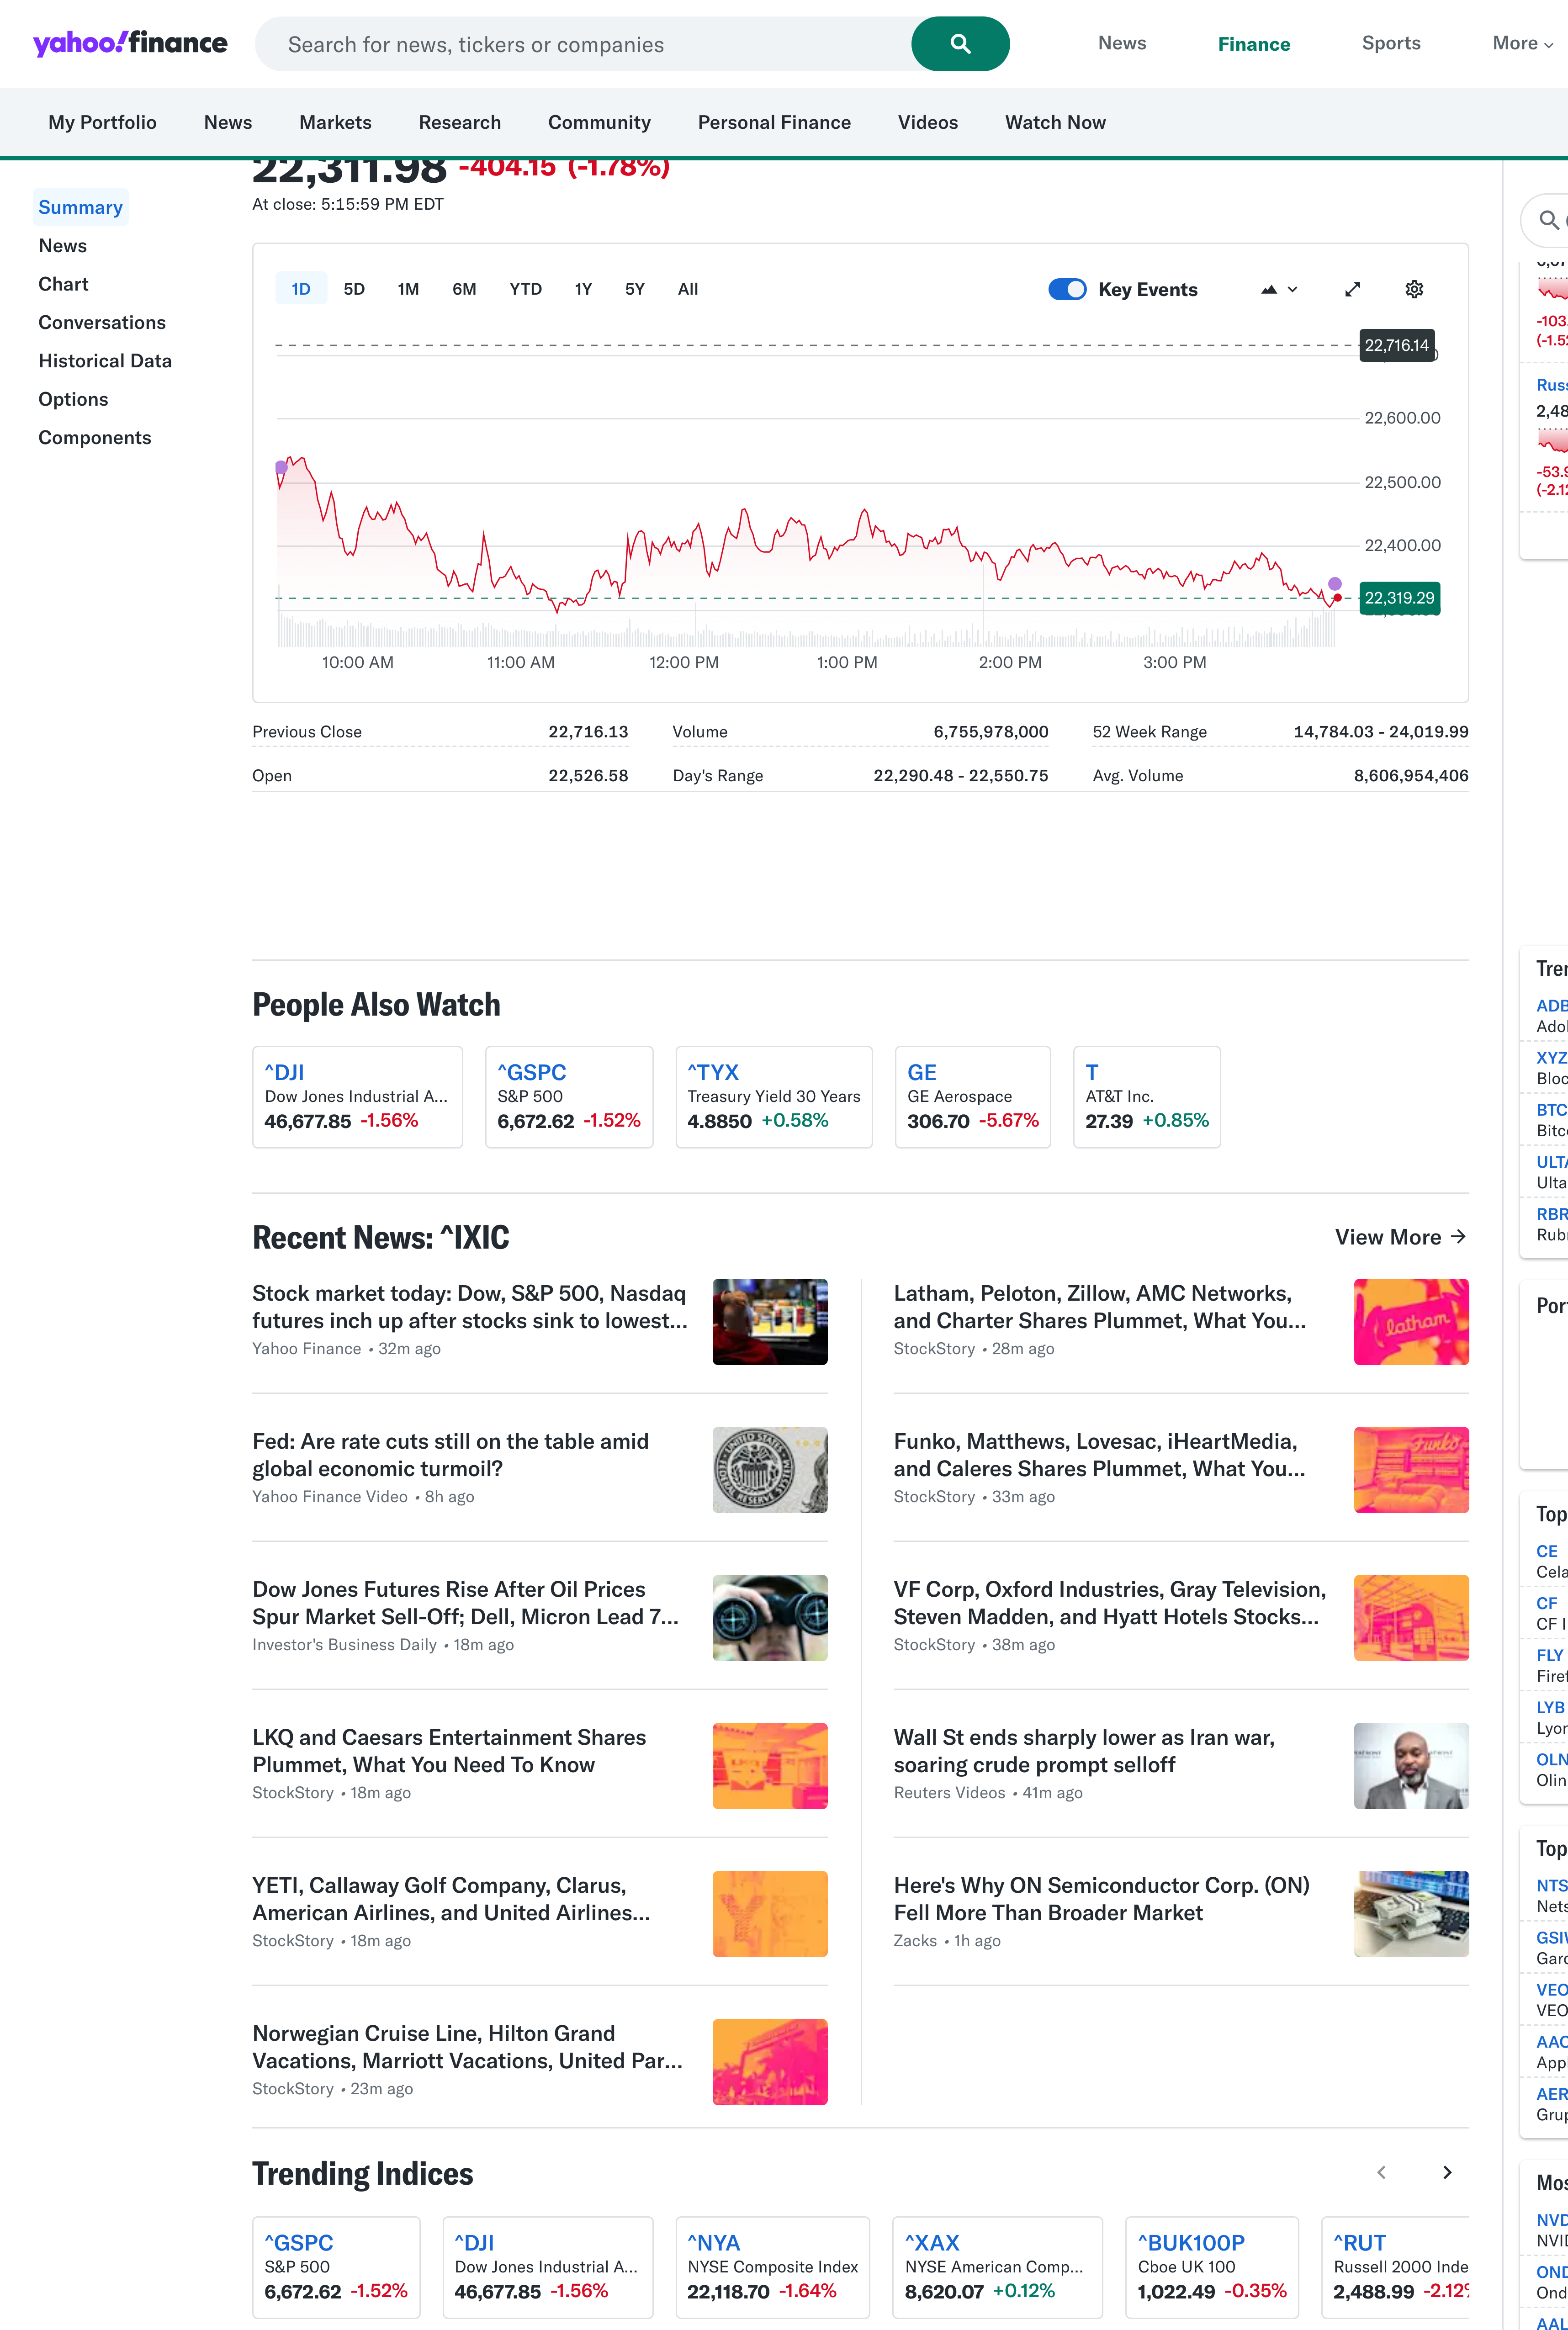
Task: Click next arrow in Trending Indices
Action: click(1446, 2172)
